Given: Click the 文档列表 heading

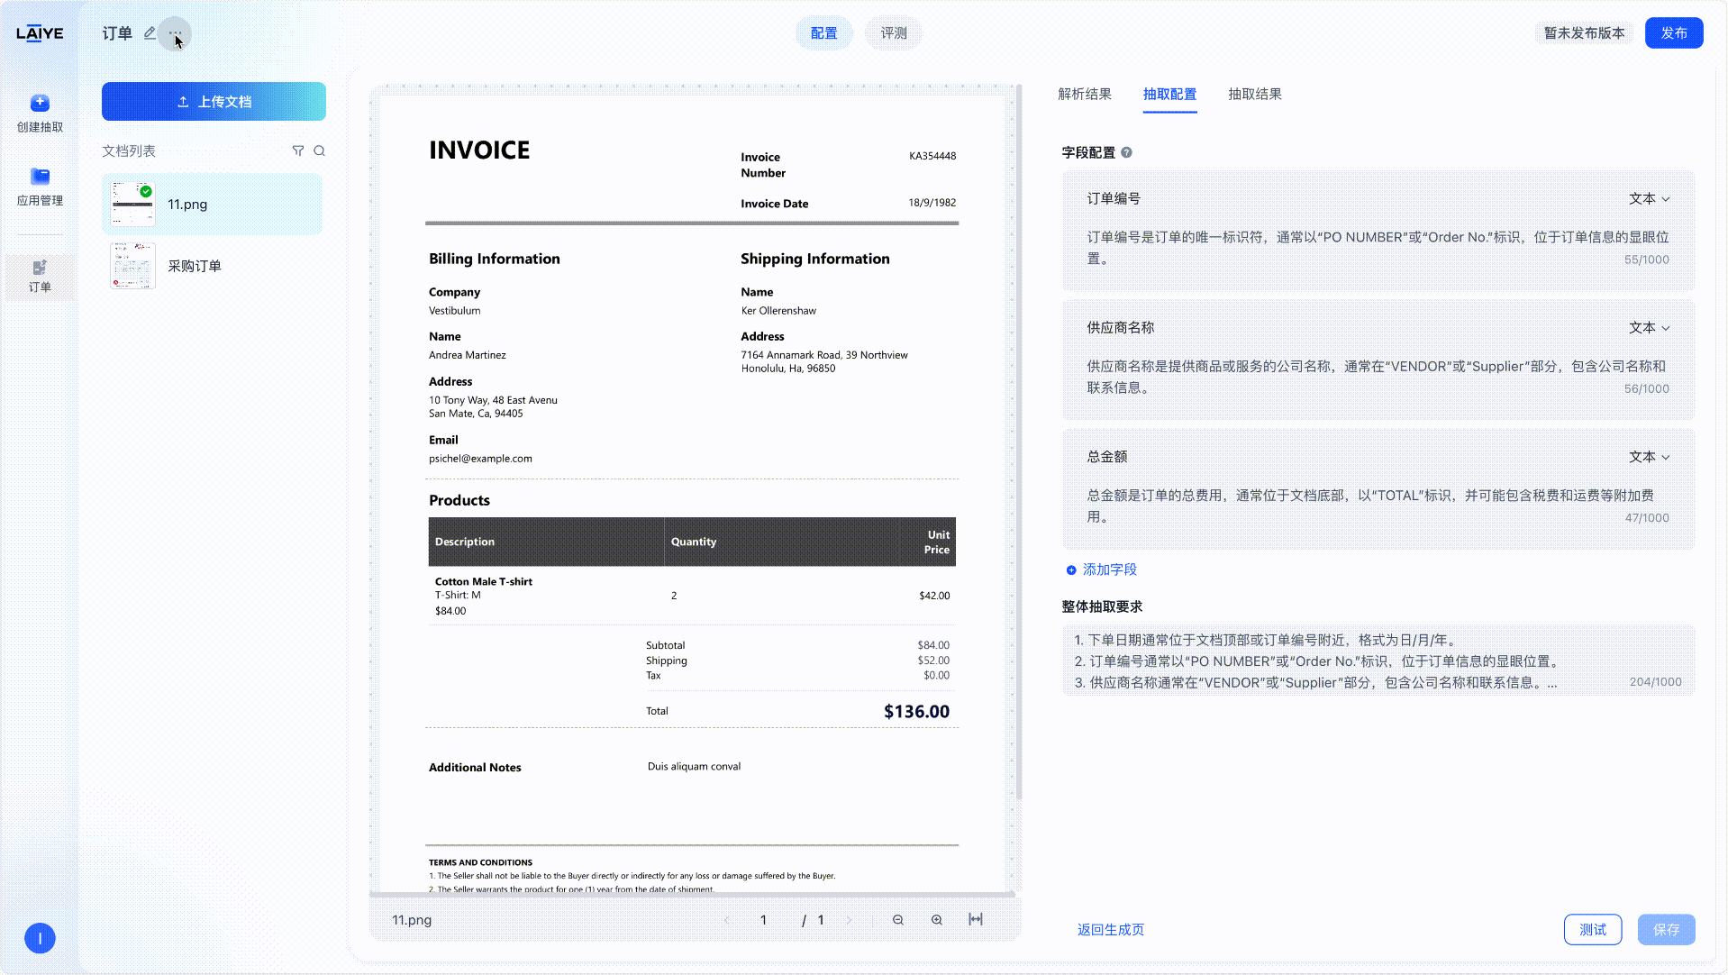Looking at the screenshot, I should click(129, 150).
